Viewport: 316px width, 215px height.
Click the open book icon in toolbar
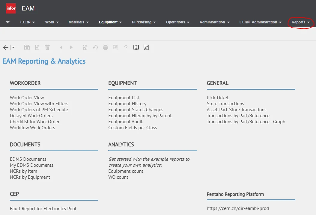point(136,47)
